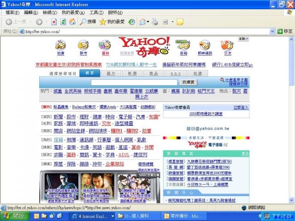Click the Yahoo search text field
The image size is (295, 221).
click(x=134, y=82)
